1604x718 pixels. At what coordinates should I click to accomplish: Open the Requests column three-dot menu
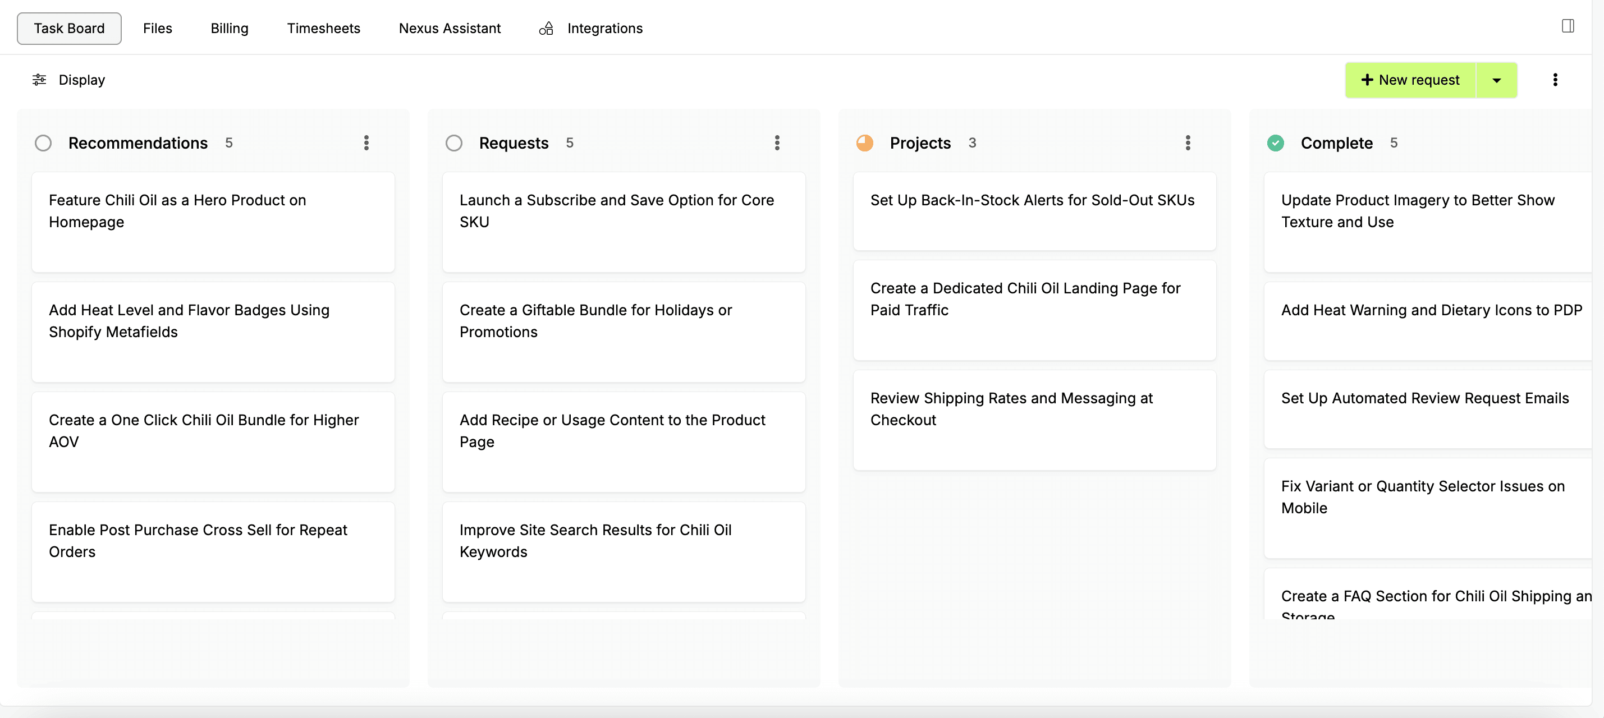(x=777, y=143)
